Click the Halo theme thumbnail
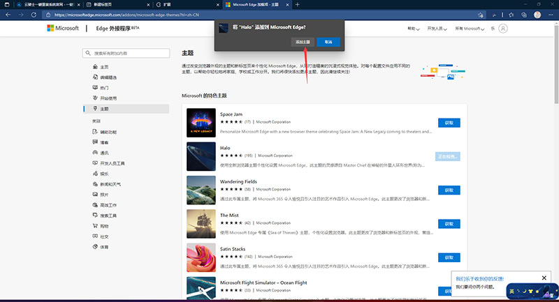The image size is (559, 302). (201, 156)
